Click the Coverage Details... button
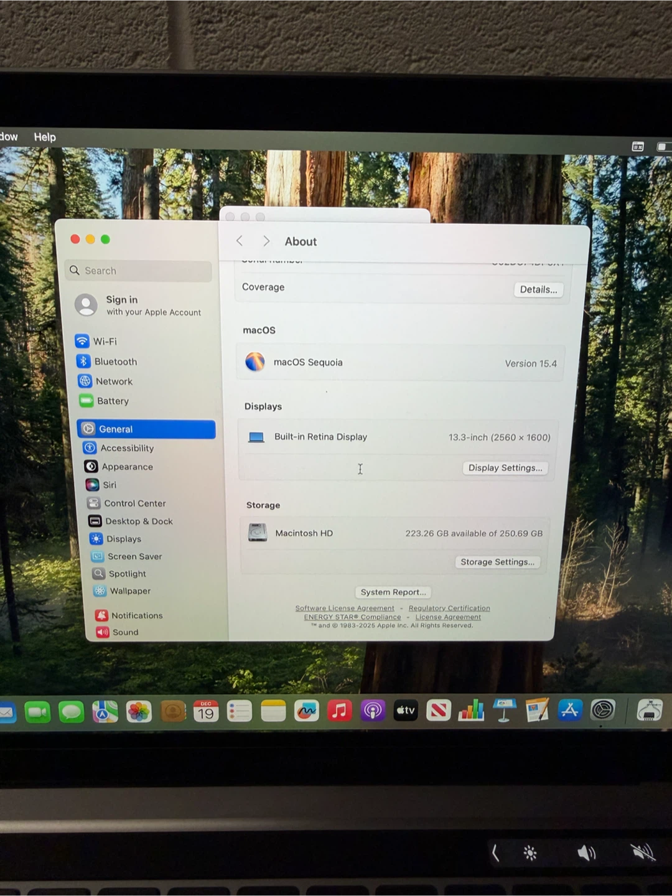This screenshot has width=672, height=896. pyautogui.click(x=538, y=289)
